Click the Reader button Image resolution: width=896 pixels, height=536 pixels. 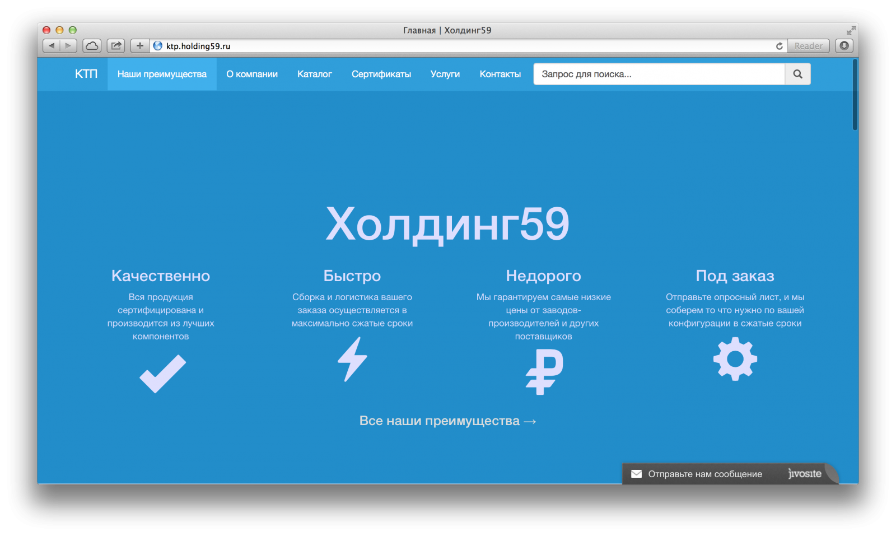pyautogui.click(x=809, y=46)
